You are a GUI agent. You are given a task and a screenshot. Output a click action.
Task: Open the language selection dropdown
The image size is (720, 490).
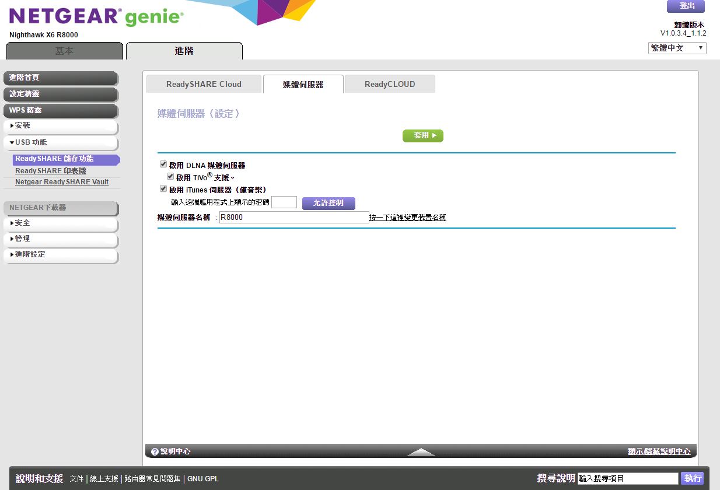pyautogui.click(x=677, y=48)
